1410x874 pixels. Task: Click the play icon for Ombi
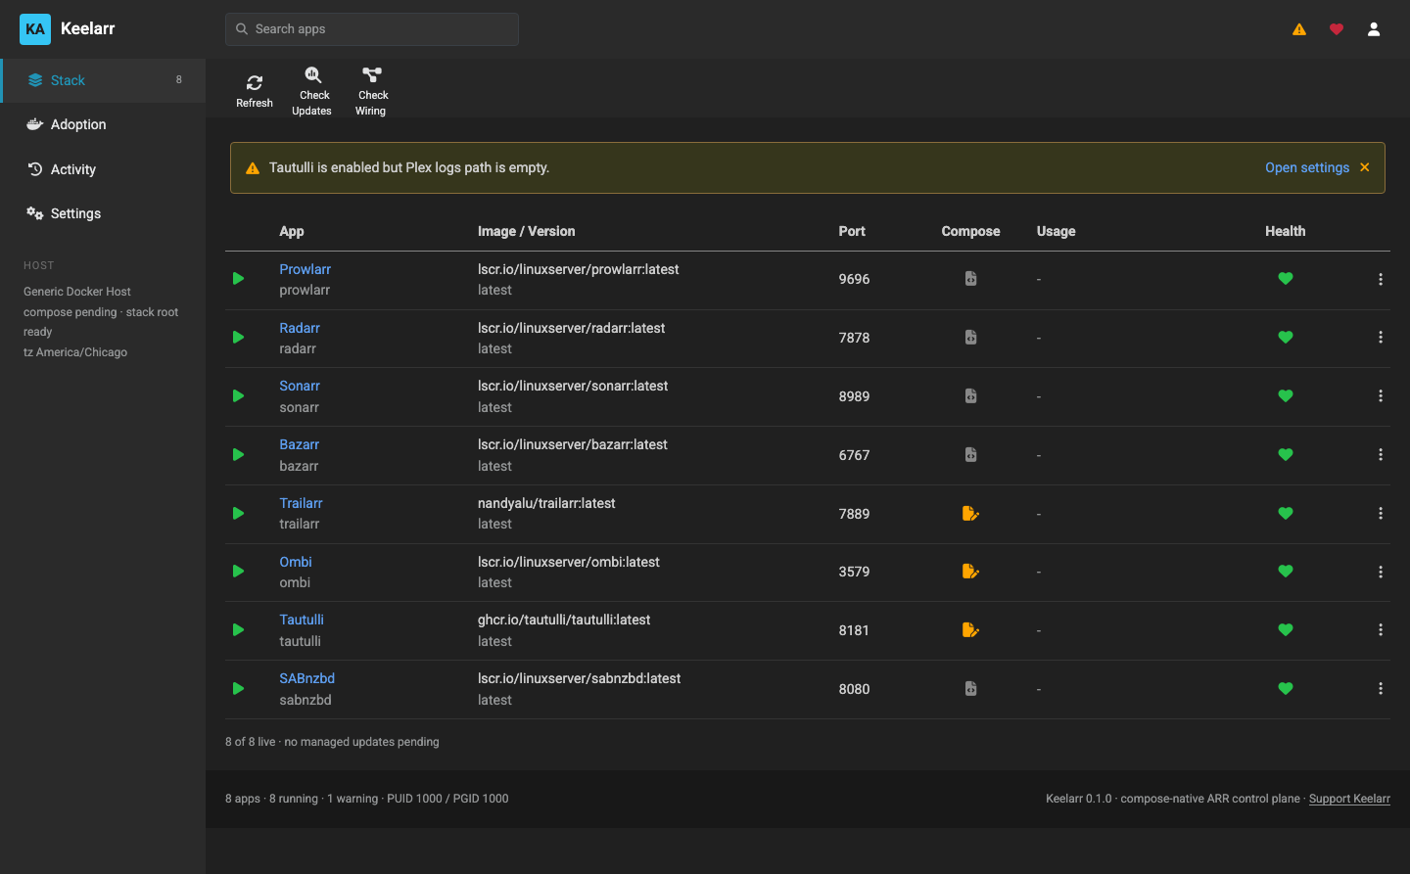(x=238, y=572)
